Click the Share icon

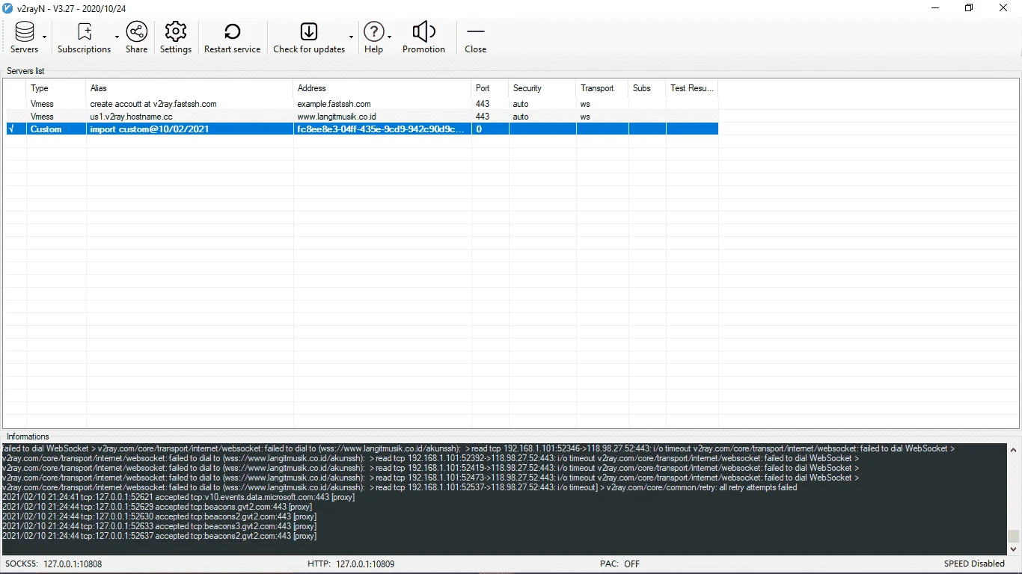pos(136,31)
